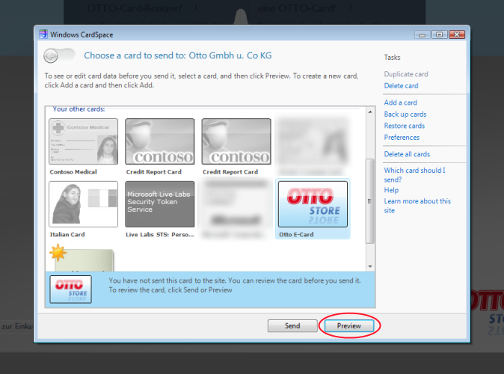Viewport: 504px width, 374px height.
Task: Click Delete all cards link
Action: pos(407,154)
